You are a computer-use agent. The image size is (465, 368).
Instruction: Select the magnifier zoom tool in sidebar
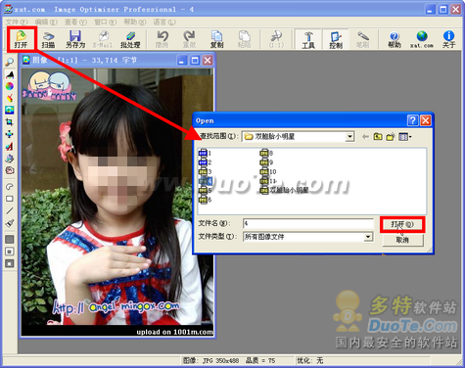[x=10, y=62]
